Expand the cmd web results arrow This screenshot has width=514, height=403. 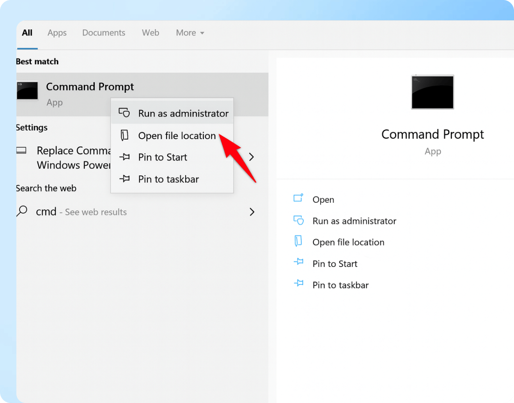252,212
